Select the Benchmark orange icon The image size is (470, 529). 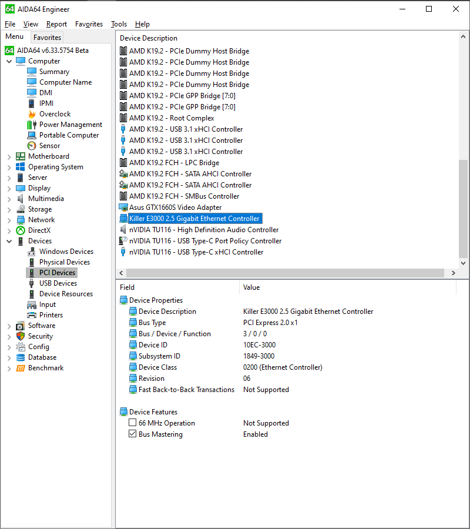pos(21,368)
